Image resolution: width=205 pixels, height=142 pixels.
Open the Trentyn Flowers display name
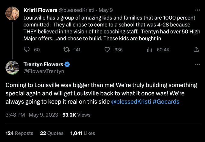[x=43, y=65]
